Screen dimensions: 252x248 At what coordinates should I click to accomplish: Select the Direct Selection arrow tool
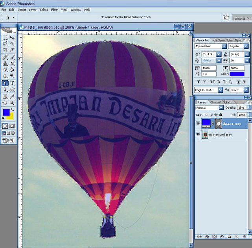[5, 83]
